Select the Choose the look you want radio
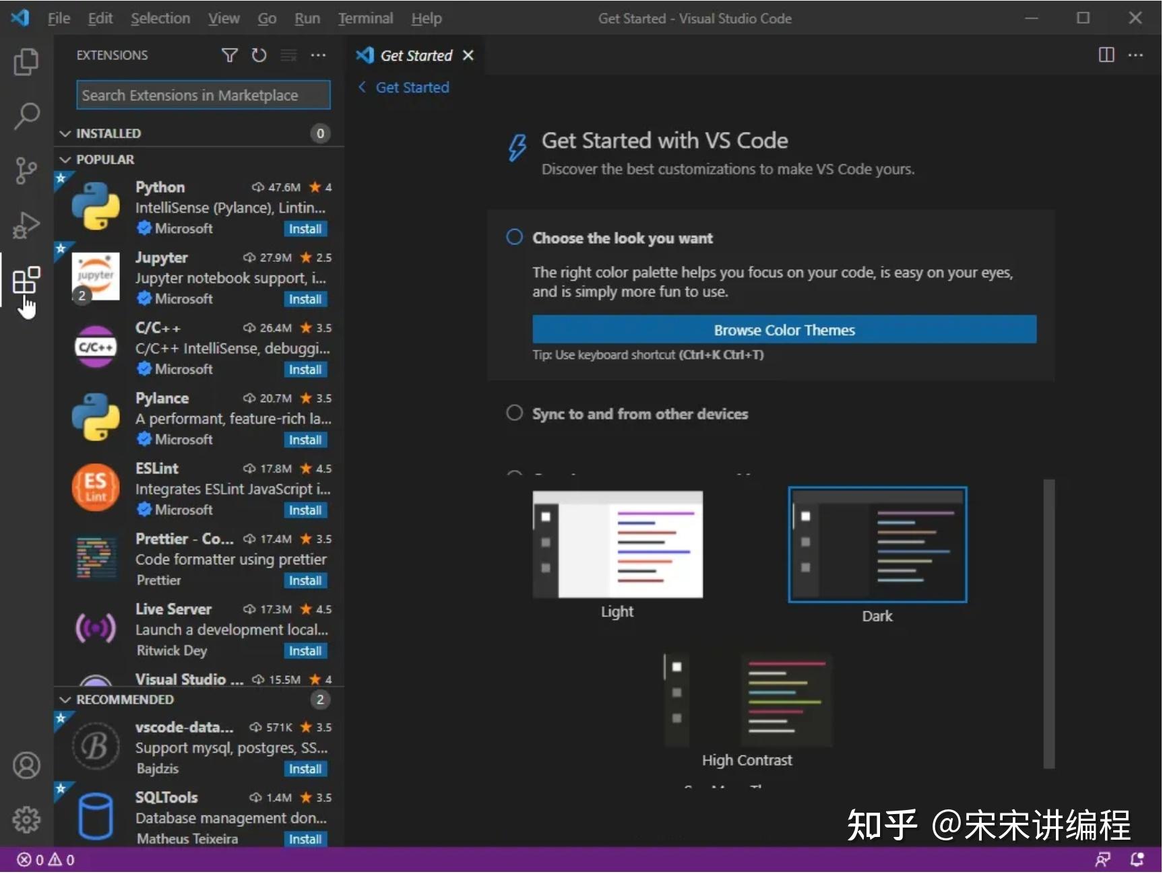The height and width of the screenshot is (874, 1163). coord(514,237)
